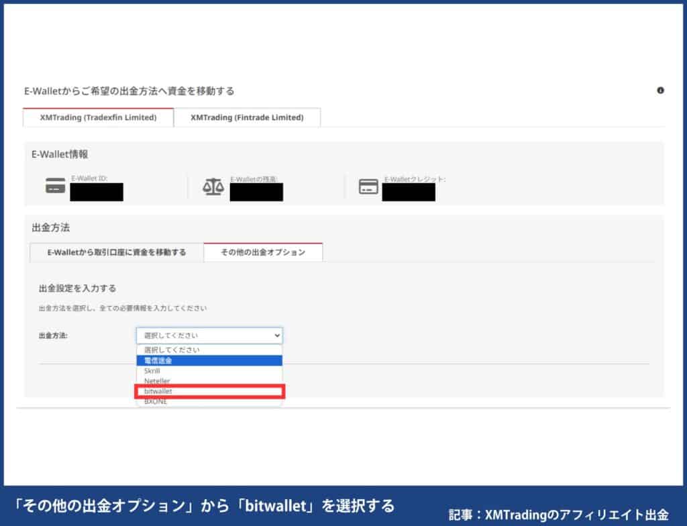Click the E-Wallet情報 heading
687x526 pixels.
coord(60,154)
